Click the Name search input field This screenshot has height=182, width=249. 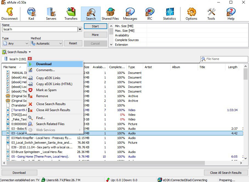pos(40,29)
